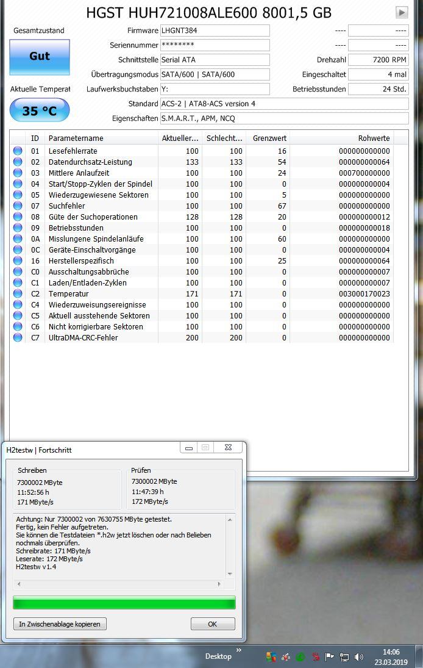
Task: Click H2testw log scroll-down arrow
Action: (230, 574)
